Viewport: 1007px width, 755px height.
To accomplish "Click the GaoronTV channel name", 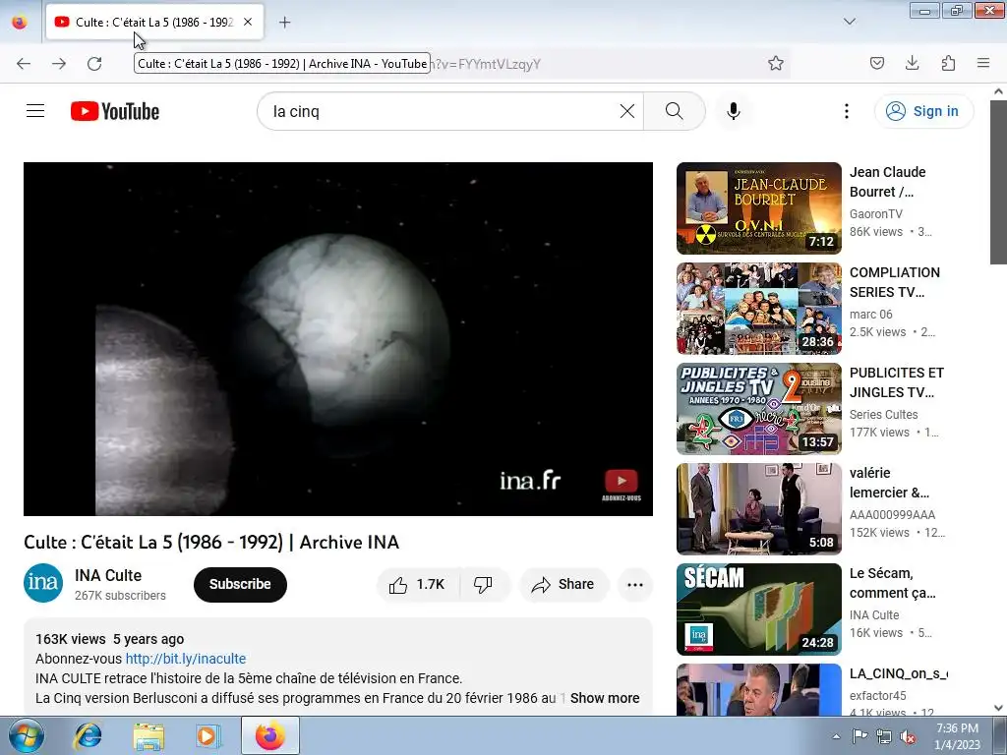I will [x=876, y=213].
